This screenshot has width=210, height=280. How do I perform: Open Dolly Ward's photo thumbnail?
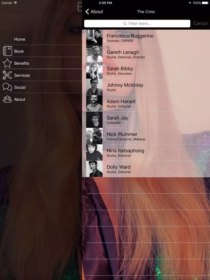(x=94, y=169)
